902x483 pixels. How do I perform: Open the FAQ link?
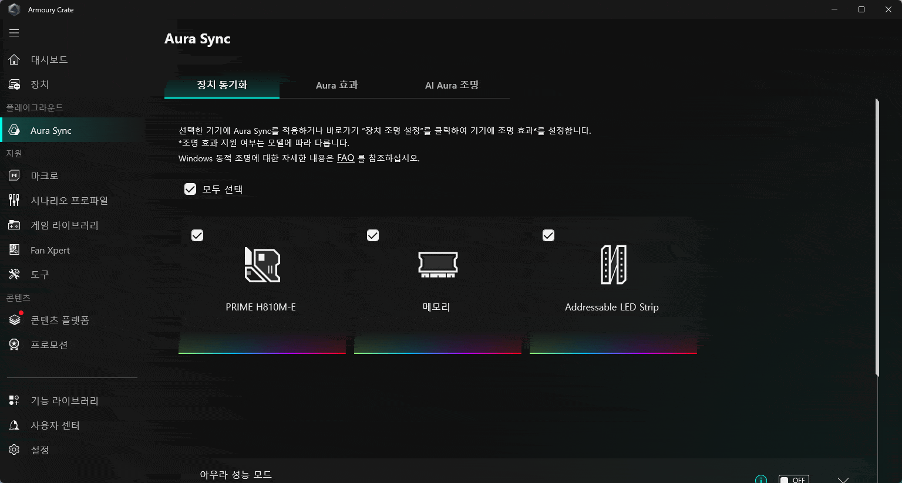(x=346, y=158)
